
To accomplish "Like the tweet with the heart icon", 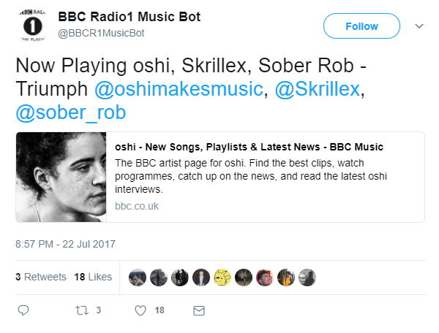I will pos(140,310).
